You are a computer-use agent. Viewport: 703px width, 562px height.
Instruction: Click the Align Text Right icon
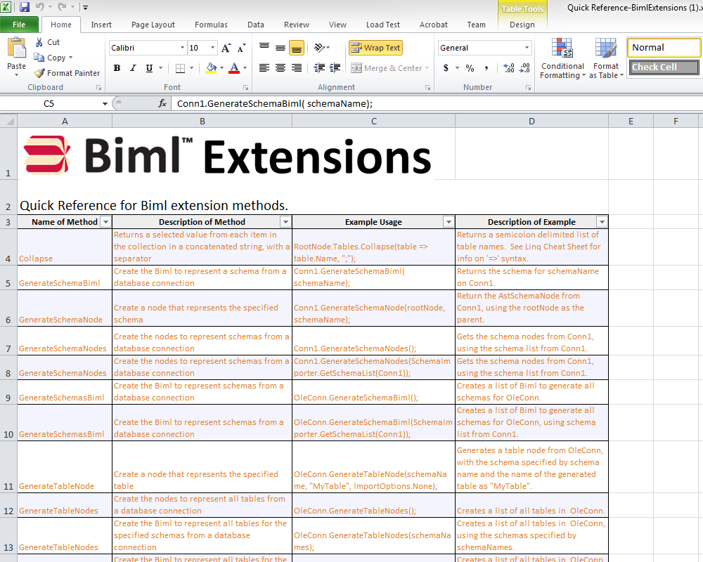[x=297, y=67]
